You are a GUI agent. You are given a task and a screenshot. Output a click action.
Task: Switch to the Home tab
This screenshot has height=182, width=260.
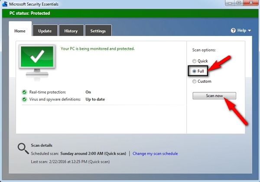pos(20,29)
